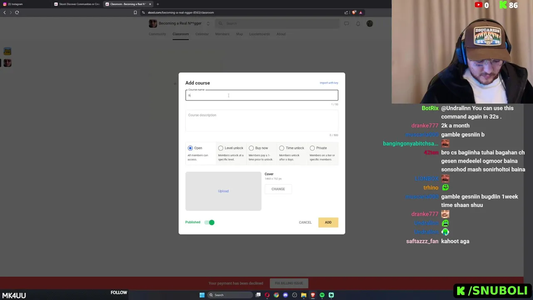533x300 pixels.
Task: Open Brave rewards triangle icon
Action: (x=361, y=12)
